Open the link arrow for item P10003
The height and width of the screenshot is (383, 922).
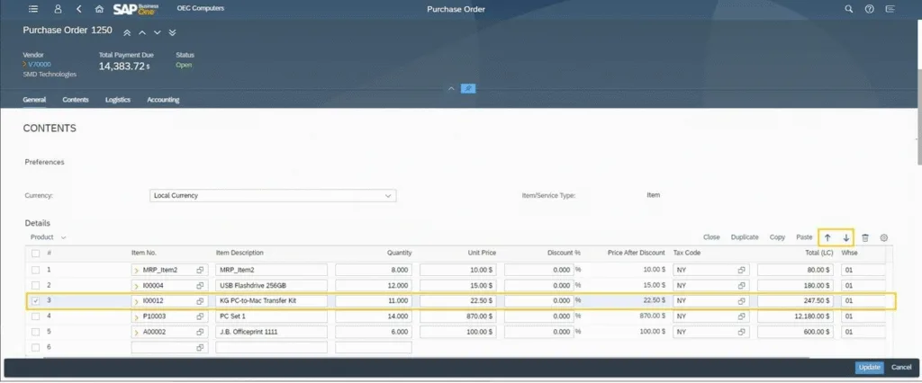coord(137,316)
